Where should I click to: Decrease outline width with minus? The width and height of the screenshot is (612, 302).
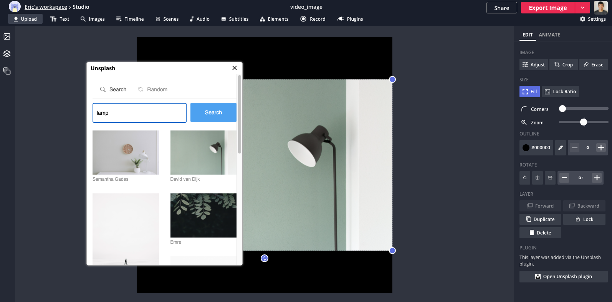click(x=574, y=148)
